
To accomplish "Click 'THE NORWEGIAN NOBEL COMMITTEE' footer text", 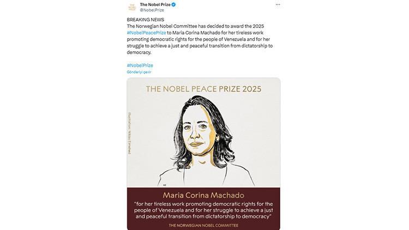I will (x=203, y=225).
